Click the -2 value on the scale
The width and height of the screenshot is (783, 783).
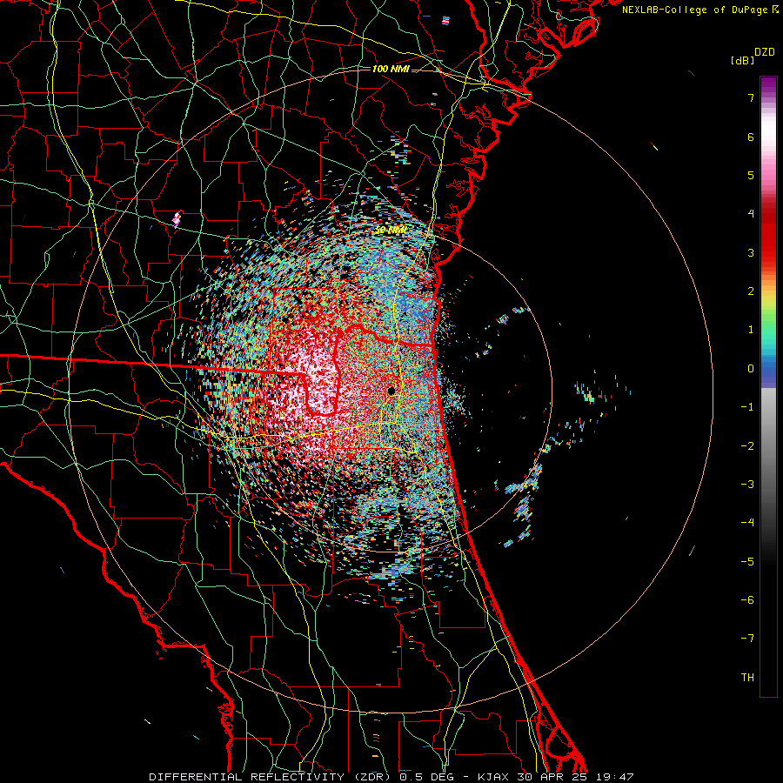point(747,446)
